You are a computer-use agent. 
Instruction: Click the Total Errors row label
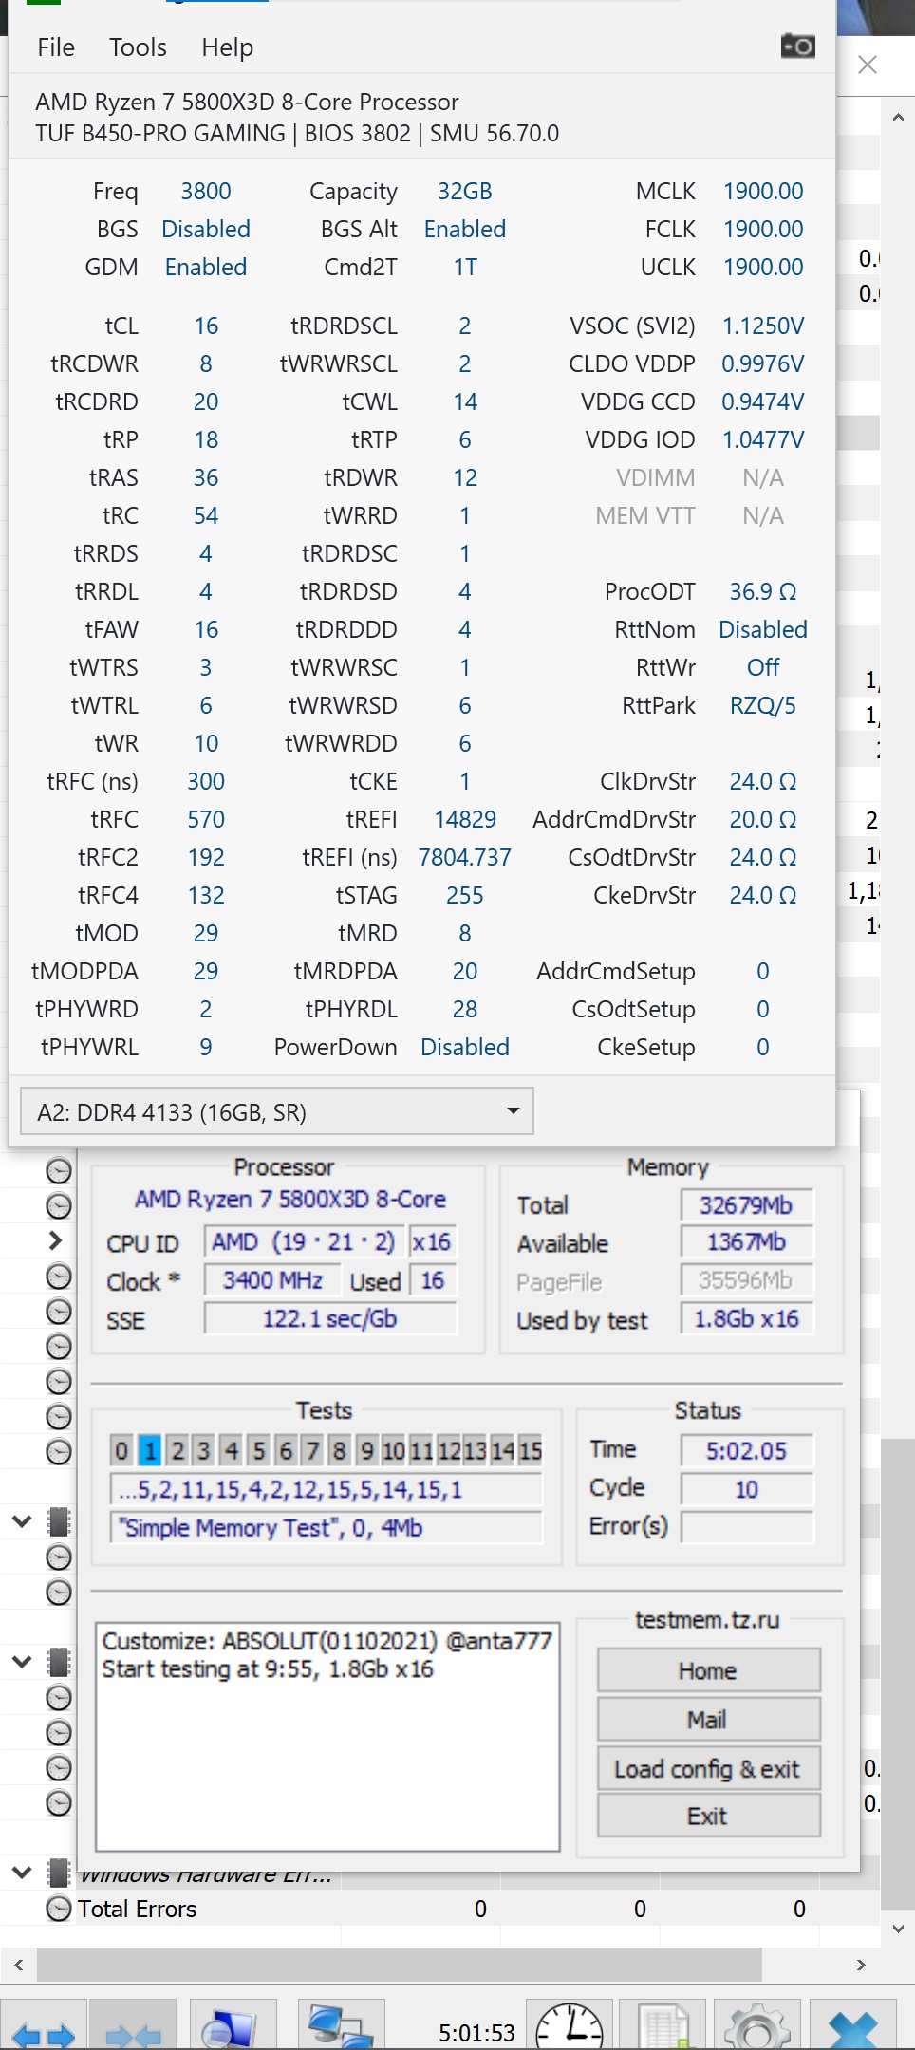[137, 1909]
